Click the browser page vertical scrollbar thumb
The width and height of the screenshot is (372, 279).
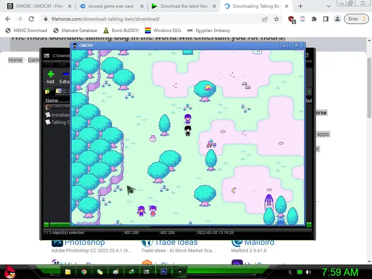tap(369, 87)
